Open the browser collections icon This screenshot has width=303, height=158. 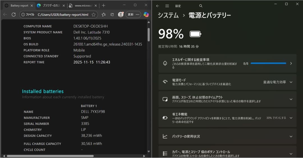[x=112, y=15]
